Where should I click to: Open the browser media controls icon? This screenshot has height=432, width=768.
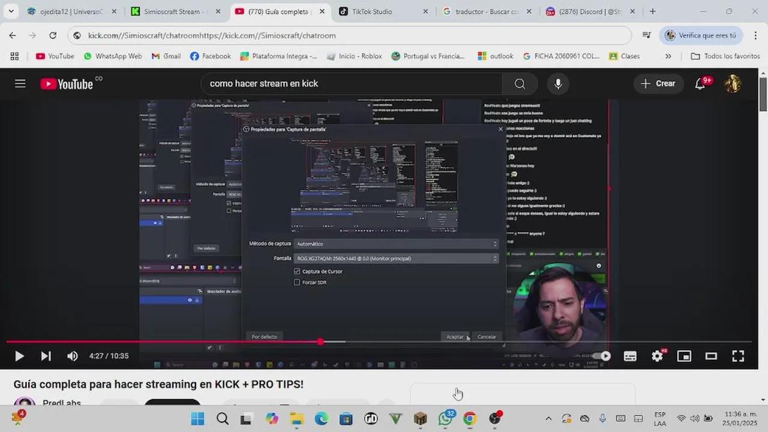tap(646, 35)
